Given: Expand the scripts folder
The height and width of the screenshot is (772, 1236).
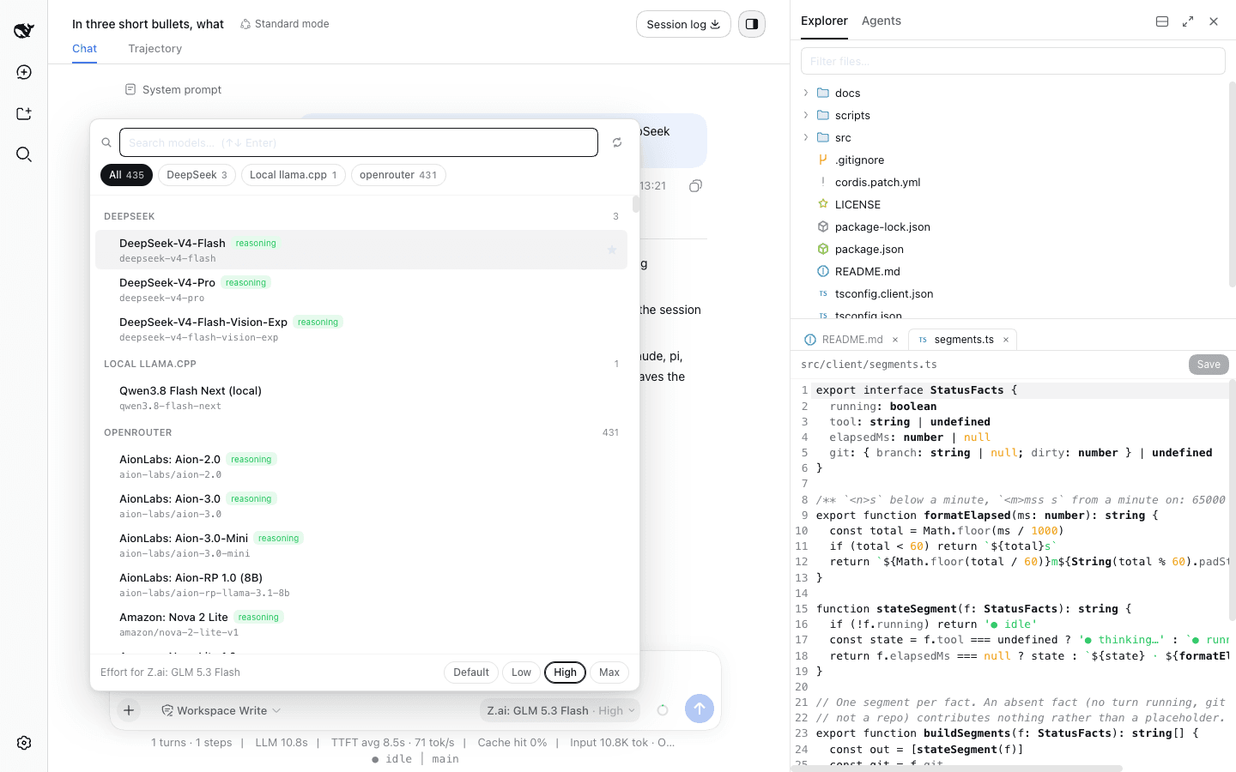Looking at the screenshot, I should point(805,115).
